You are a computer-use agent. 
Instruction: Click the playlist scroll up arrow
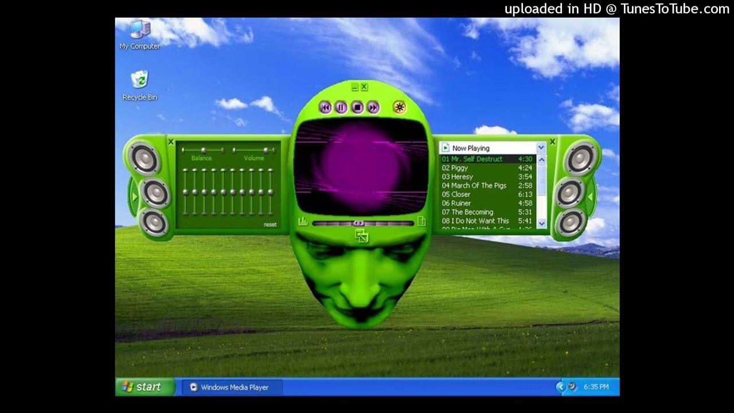tap(541, 159)
